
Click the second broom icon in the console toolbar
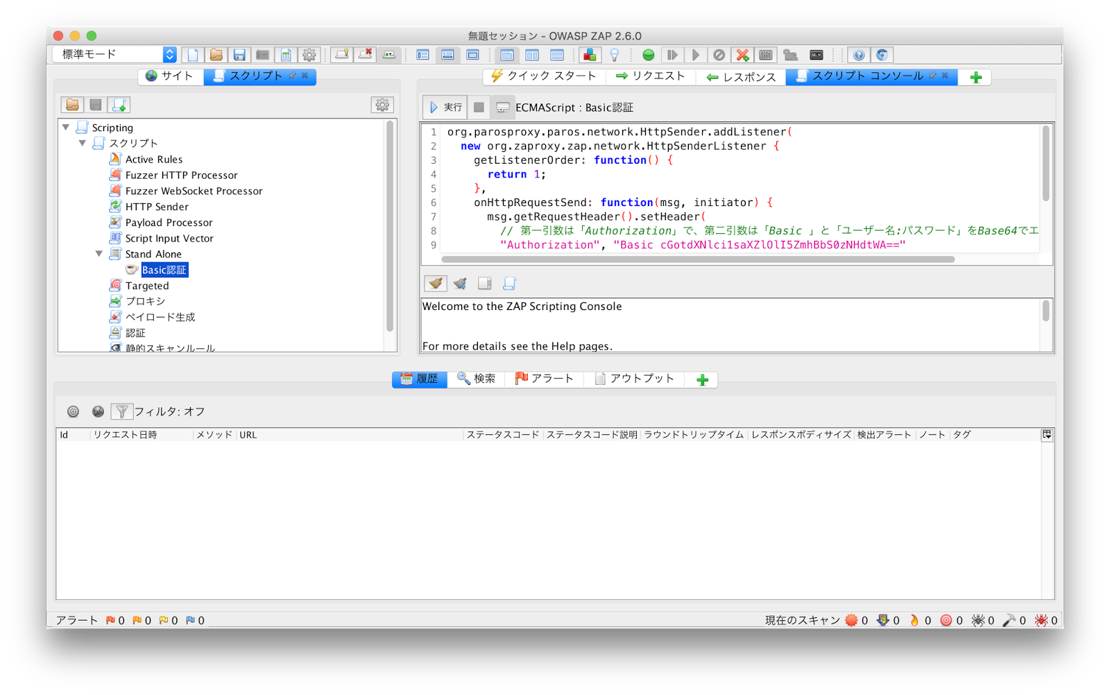click(x=460, y=283)
